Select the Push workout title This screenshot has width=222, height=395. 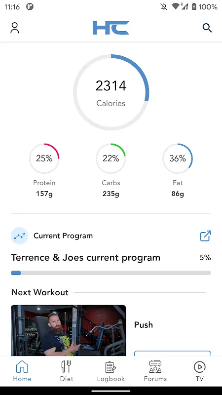(144, 325)
